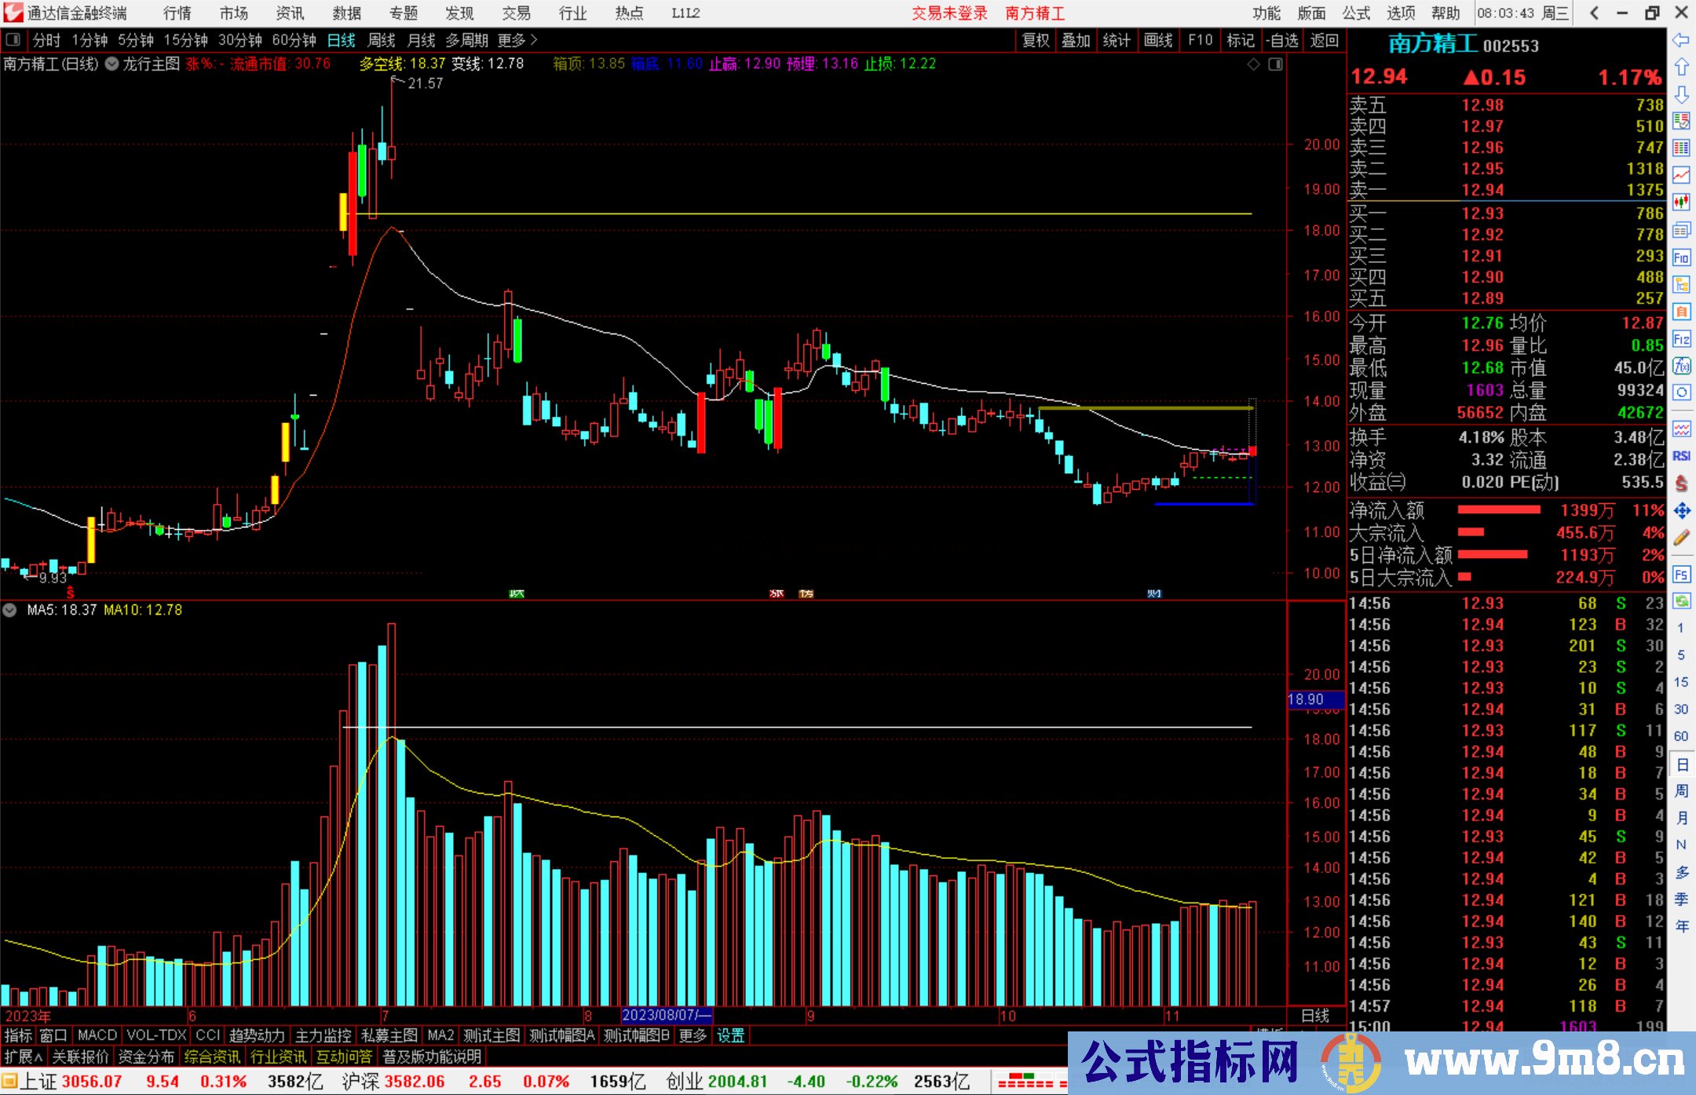
Task: Click the RSI indicator sidebar icon
Action: (1681, 456)
